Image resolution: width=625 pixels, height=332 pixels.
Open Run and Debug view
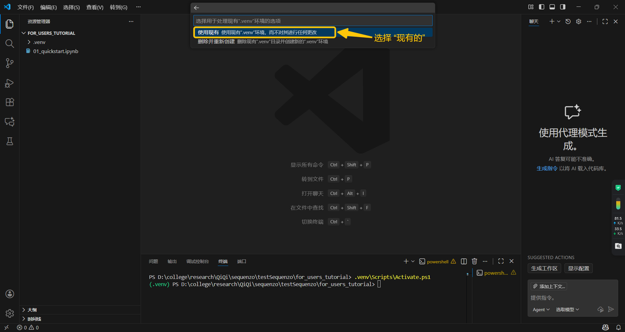click(x=9, y=83)
